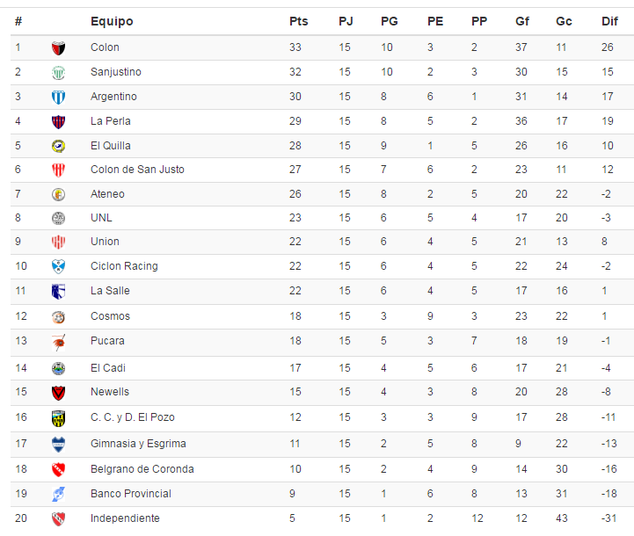
Task: Select the Cosmos team row name
Action: [x=111, y=315]
